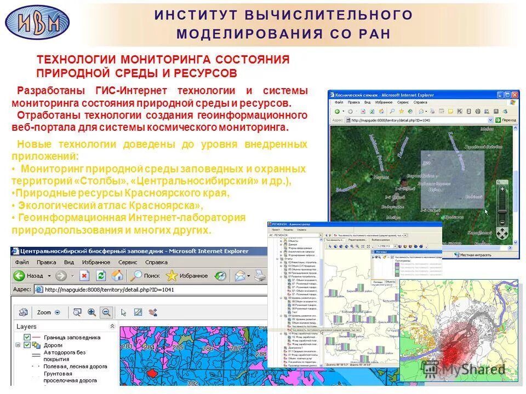
Task: Click the Данные tree item in the РЕГИОН/24 window
Action: point(293,245)
